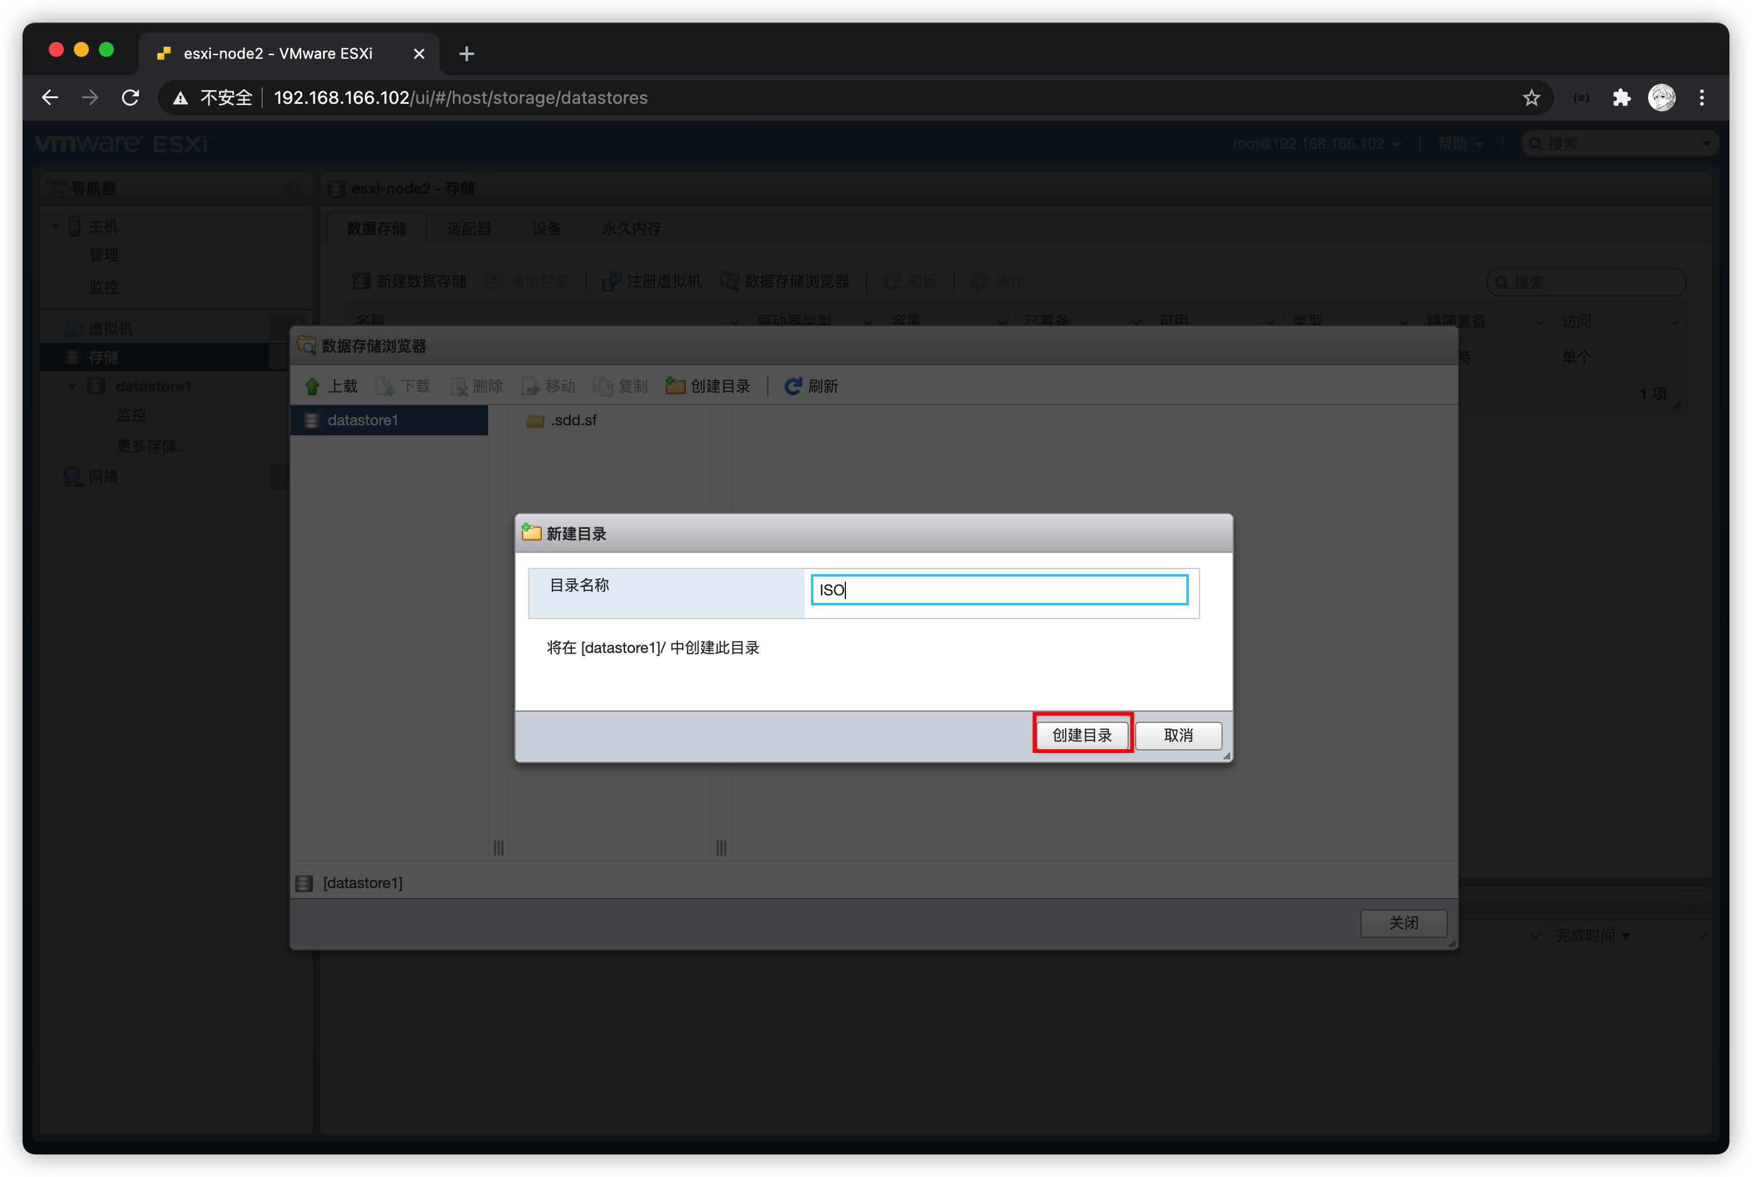This screenshot has width=1752, height=1177.
Task: Cancel the new directory dialog
Action: click(x=1178, y=735)
